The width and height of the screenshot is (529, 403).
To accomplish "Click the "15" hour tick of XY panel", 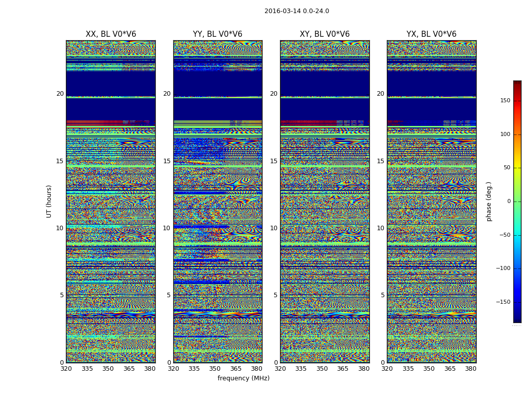I will pyautogui.click(x=274, y=161).
